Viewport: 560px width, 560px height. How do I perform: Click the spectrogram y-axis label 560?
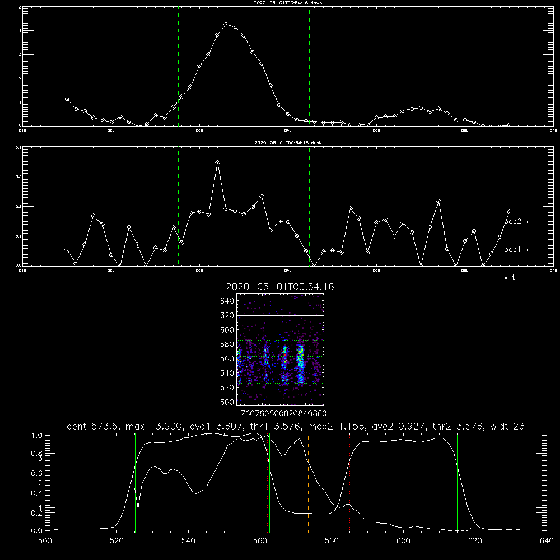227,358
